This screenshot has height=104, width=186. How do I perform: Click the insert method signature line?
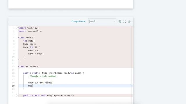point(53,73)
